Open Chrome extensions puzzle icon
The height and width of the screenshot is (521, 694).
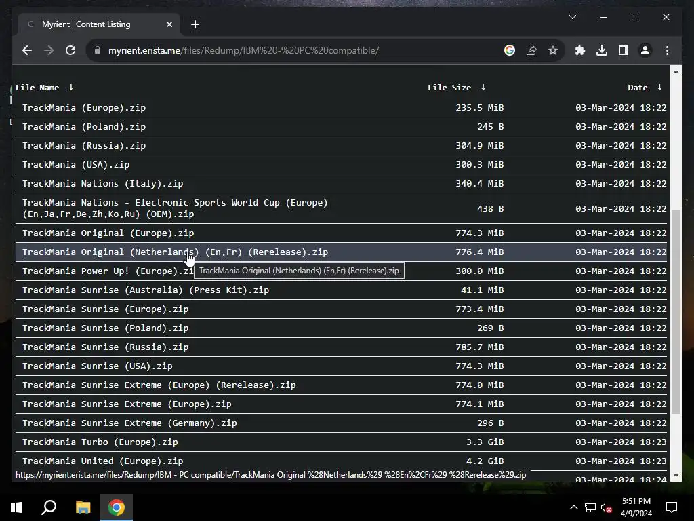coord(580,50)
